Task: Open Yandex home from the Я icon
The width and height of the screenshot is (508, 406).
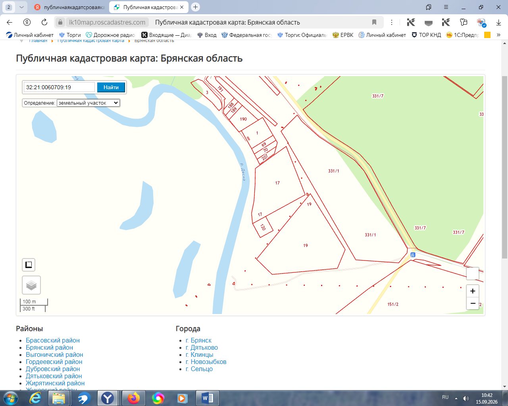Action: (x=27, y=22)
